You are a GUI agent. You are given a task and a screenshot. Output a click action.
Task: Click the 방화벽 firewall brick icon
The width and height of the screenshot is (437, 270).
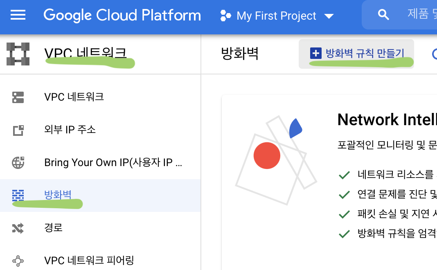tap(18, 195)
